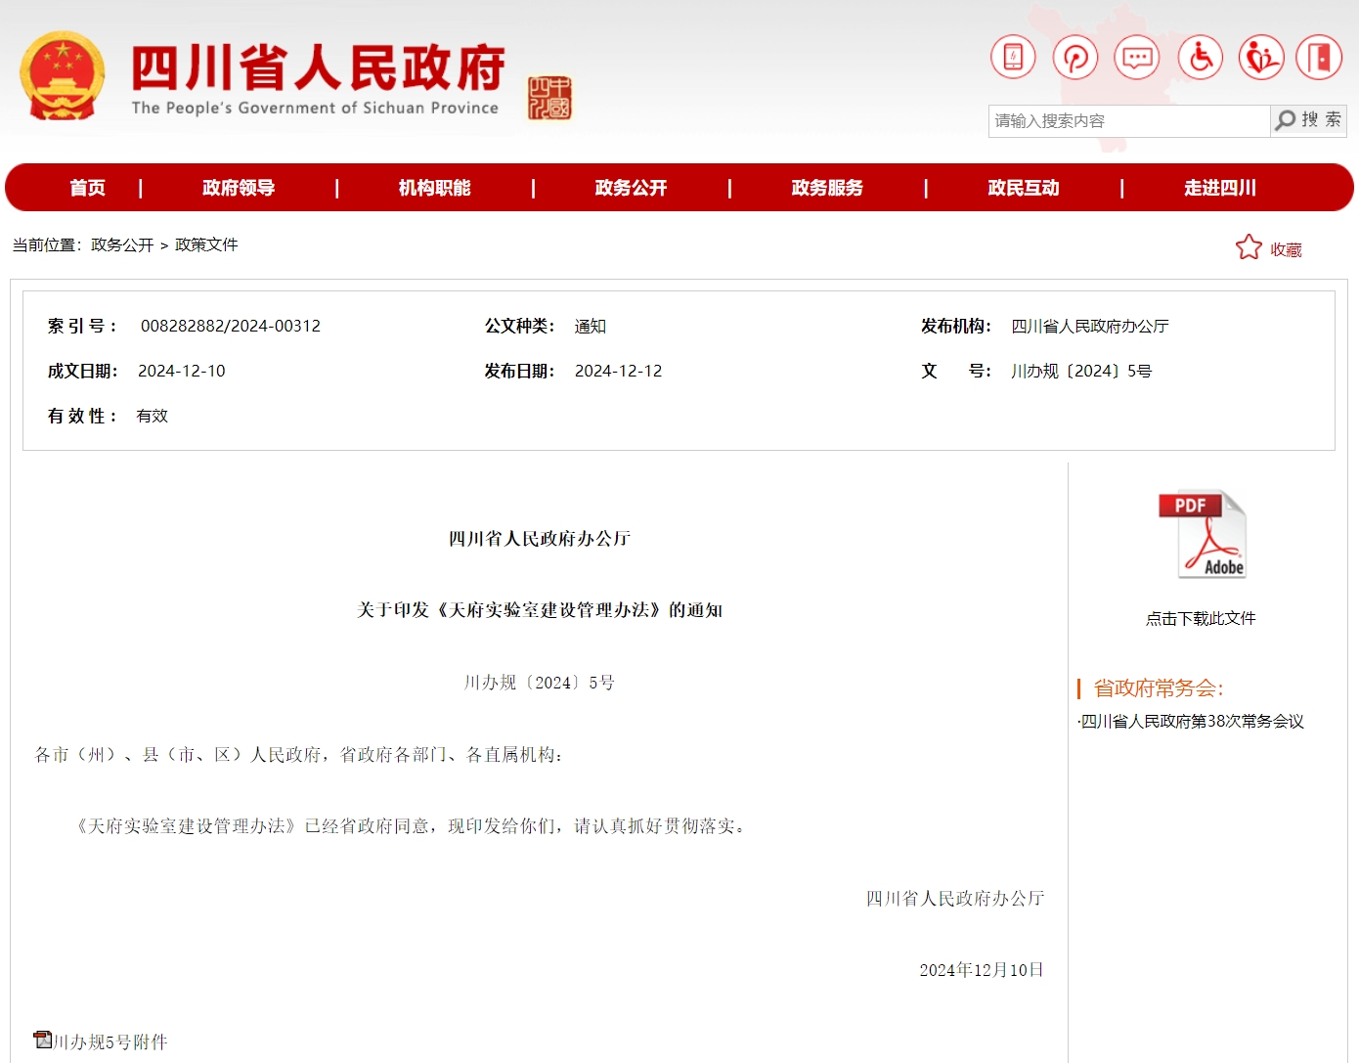Image resolution: width=1359 pixels, height=1063 pixels.
Task: Click the 四川省人民政府 site title
Action: click(x=319, y=68)
